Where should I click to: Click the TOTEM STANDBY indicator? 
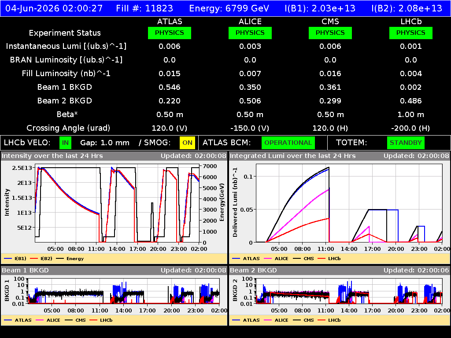(406, 143)
